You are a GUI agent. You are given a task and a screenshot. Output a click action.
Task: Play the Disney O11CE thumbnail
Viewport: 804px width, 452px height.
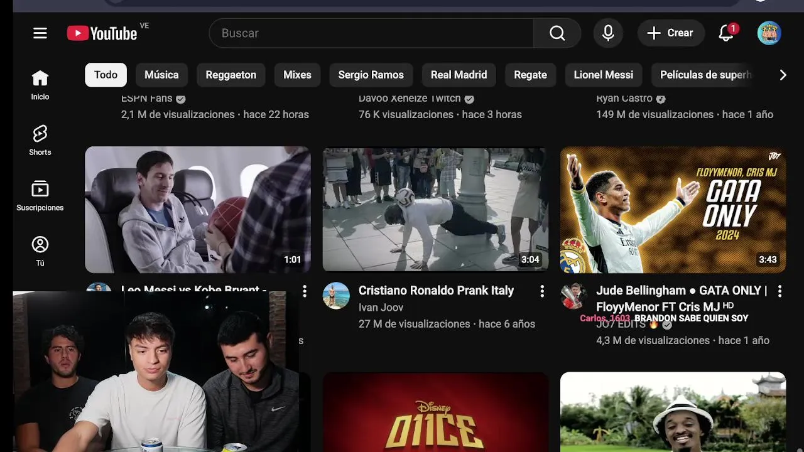point(435,412)
